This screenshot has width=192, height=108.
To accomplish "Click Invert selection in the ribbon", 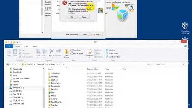I will [x=113, y=57].
